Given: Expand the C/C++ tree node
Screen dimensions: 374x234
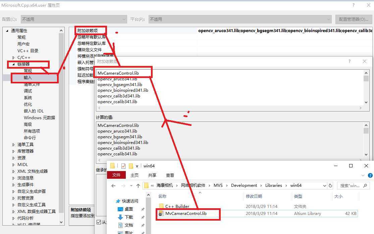Looking at the screenshot, I should click(x=14, y=58).
